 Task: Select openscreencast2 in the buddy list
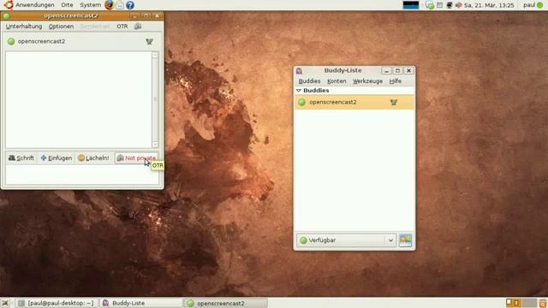click(354, 102)
